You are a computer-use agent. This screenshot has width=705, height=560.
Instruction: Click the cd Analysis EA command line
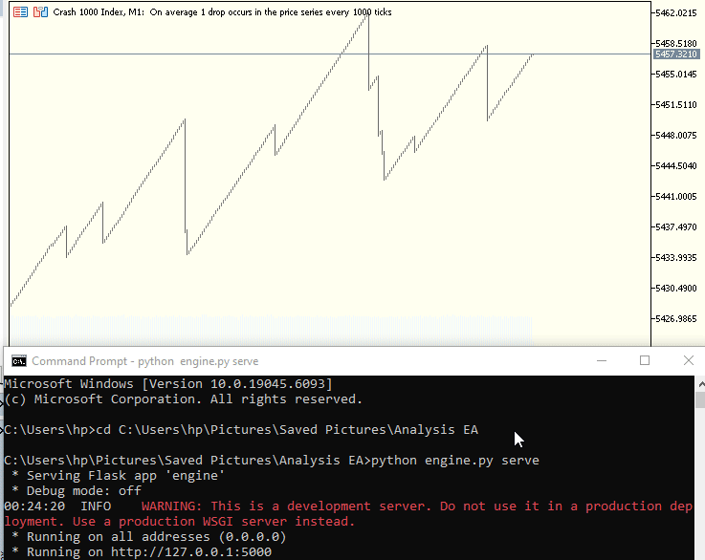point(241,430)
